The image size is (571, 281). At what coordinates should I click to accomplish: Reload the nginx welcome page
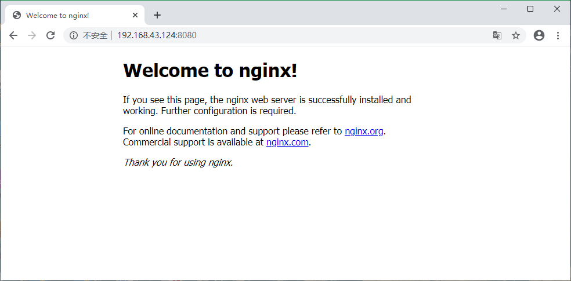pos(50,35)
